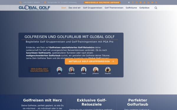Open Dein Global Golf Golfurlaubs-Team link

point(39,70)
